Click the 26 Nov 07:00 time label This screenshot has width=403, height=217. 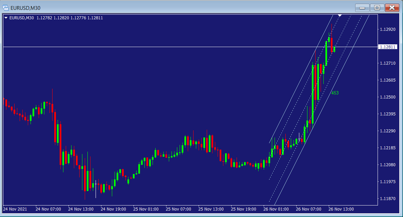(308, 209)
